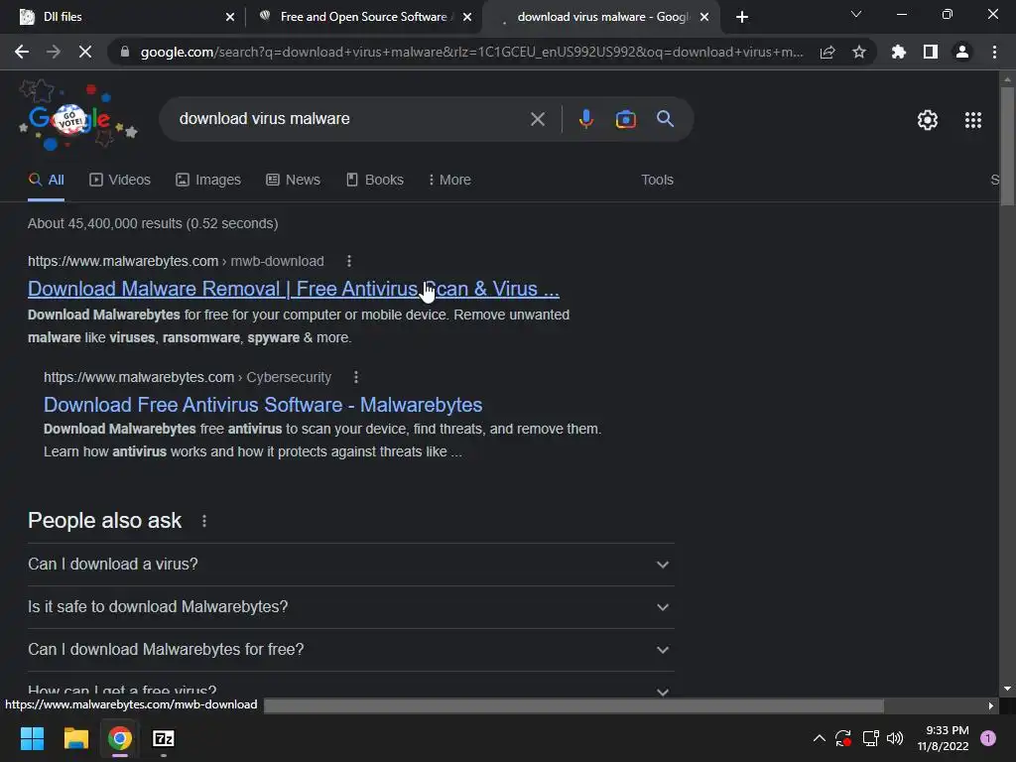Expand 'Can I download a virus?' question

[350, 565]
